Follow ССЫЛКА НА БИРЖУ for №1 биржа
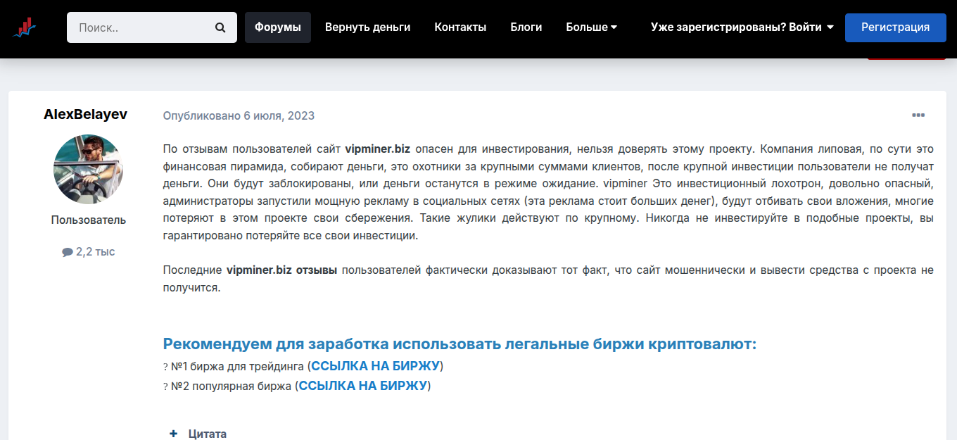Screen dimensions: 957x440 coord(375,366)
